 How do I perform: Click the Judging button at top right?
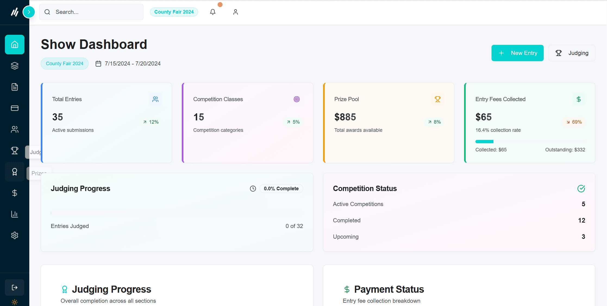click(x=572, y=53)
